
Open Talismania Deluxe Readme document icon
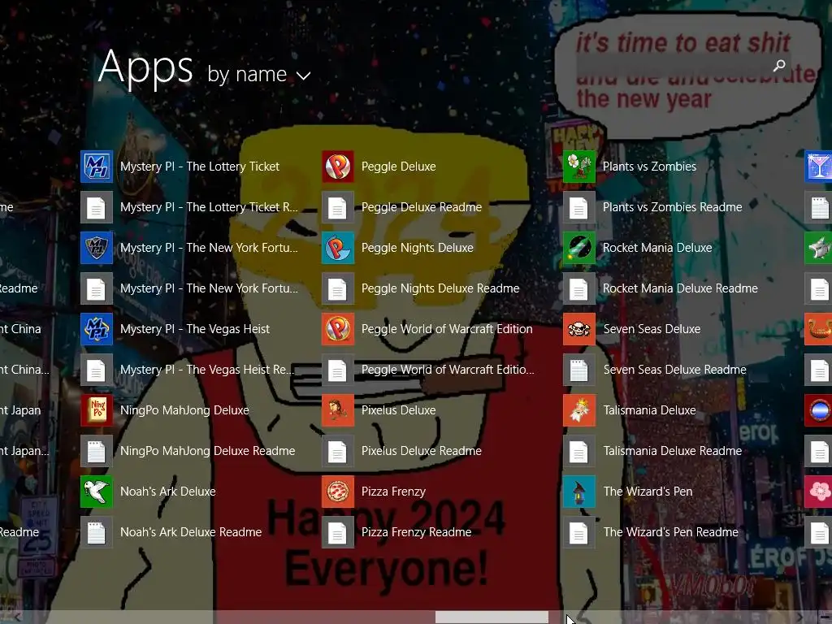coord(579,451)
